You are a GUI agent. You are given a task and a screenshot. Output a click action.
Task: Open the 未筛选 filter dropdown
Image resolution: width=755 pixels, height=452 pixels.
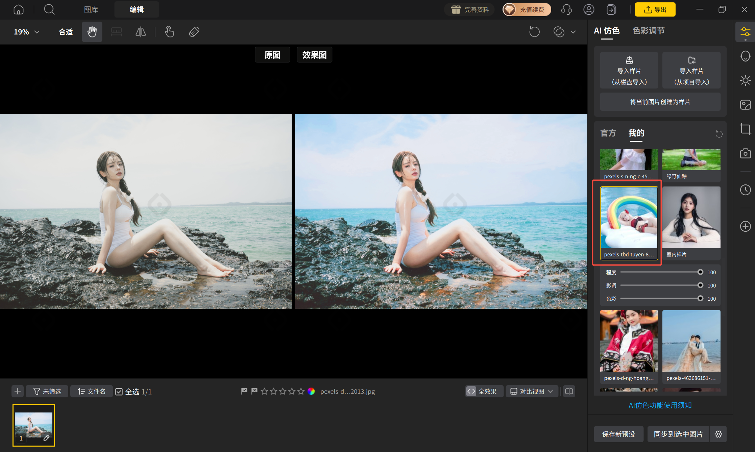tap(47, 391)
